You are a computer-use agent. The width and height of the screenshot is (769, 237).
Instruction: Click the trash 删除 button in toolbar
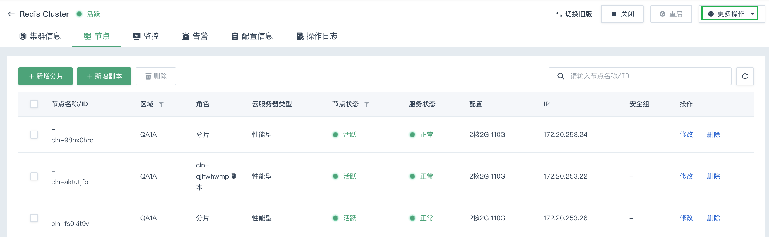155,76
